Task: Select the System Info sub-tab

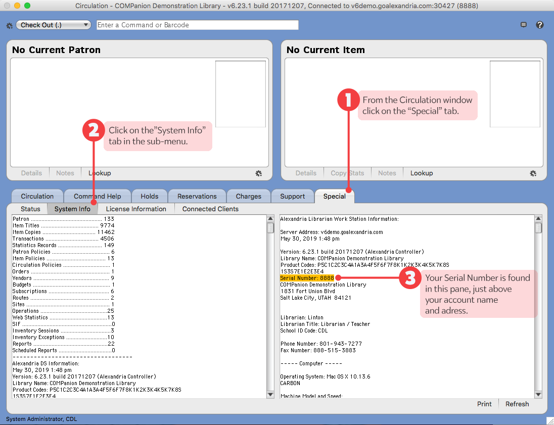Action: [72, 209]
